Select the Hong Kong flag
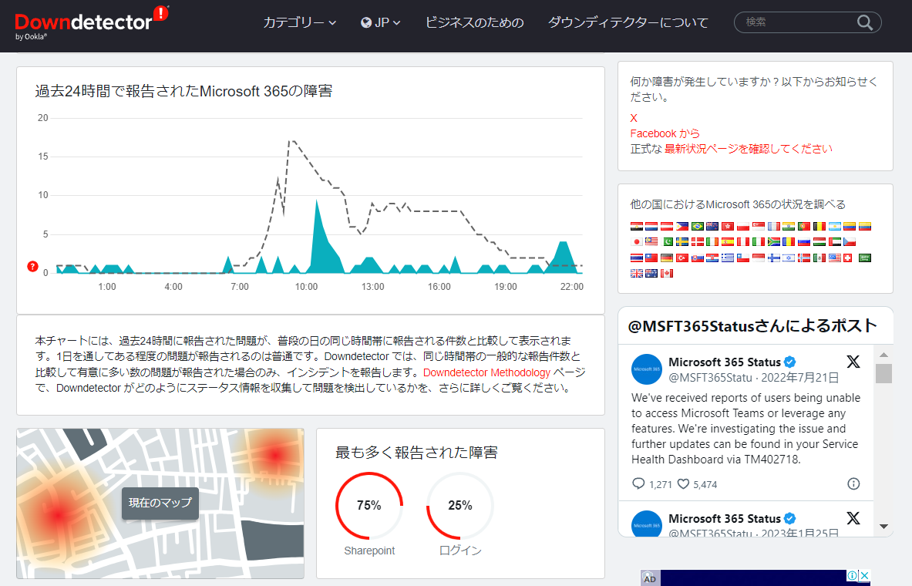 [x=728, y=227]
